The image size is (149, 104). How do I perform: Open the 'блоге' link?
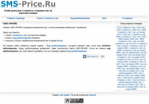tap(60, 41)
